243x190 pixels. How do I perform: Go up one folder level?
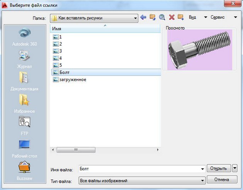coord(153,17)
